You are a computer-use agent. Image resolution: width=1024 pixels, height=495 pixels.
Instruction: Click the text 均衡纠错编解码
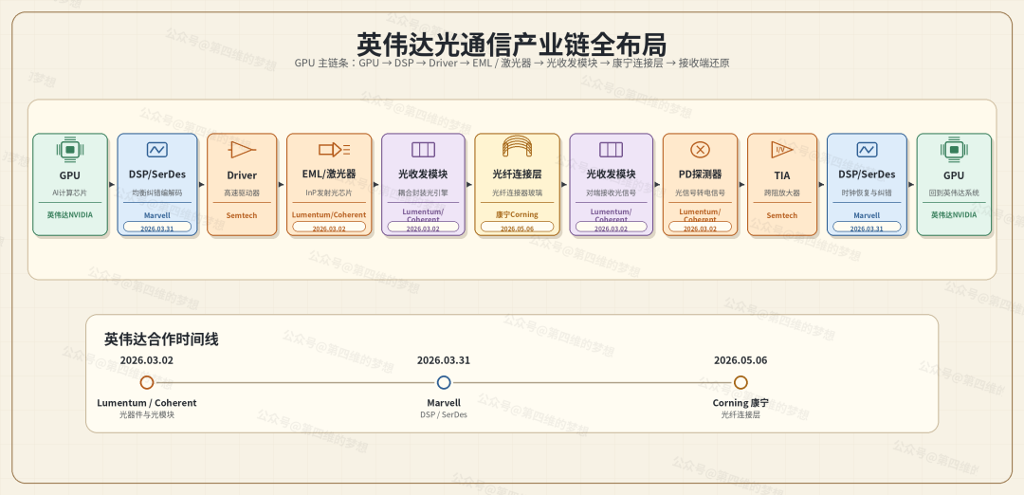click(x=156, y=193)
